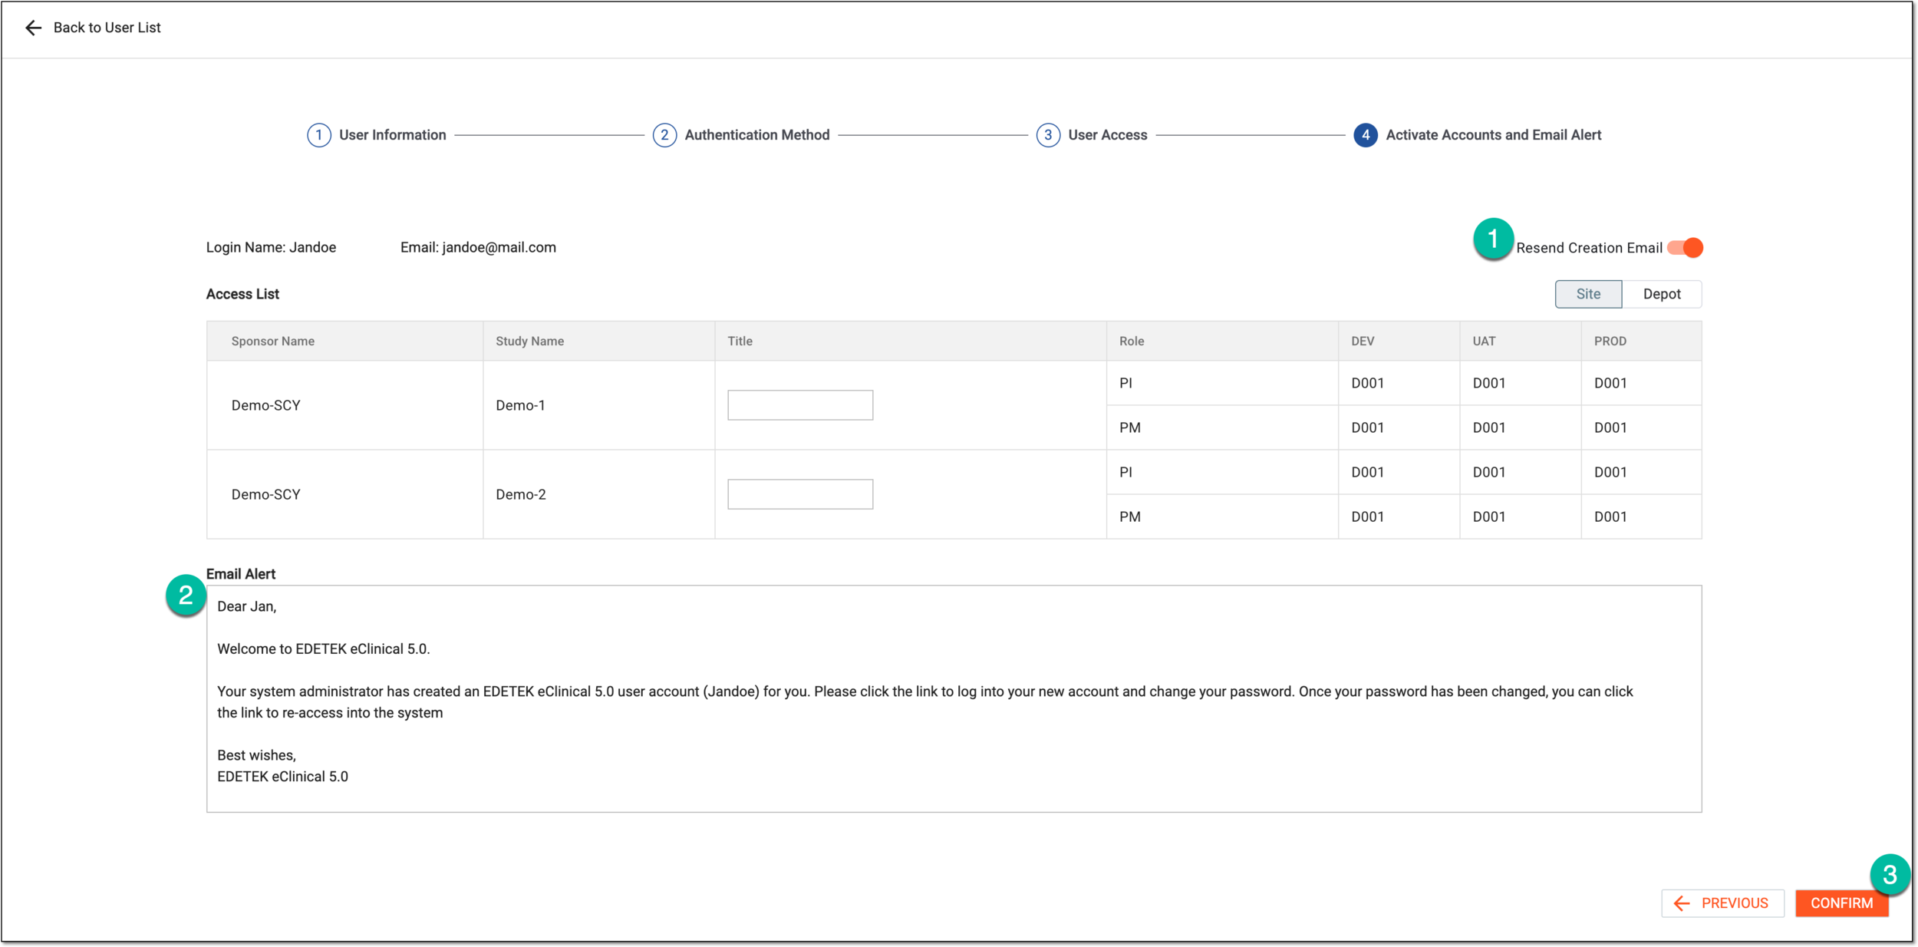
Task: Click Activate Accounts and Email Alert label
Action: coord(1493,135)
